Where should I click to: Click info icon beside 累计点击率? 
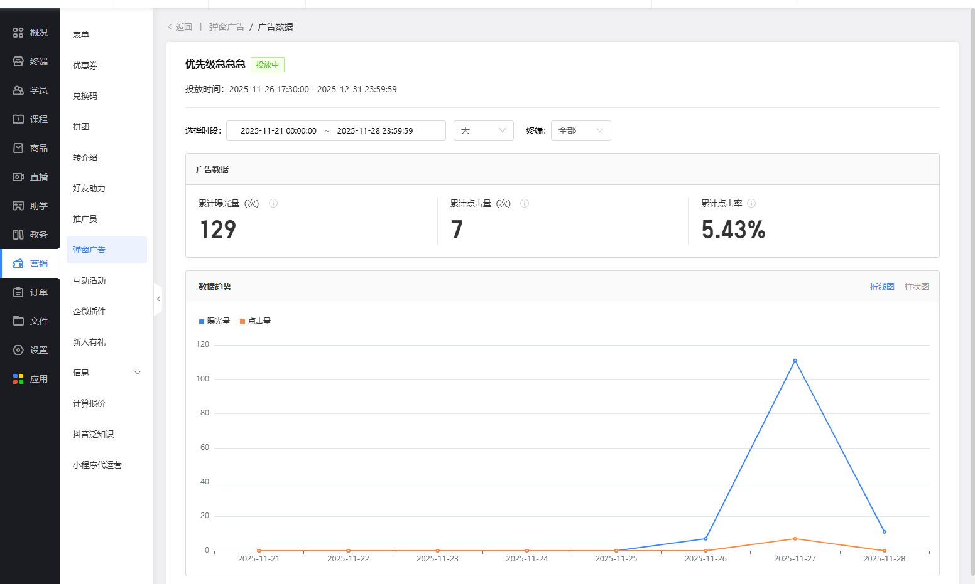coord(751,203)
